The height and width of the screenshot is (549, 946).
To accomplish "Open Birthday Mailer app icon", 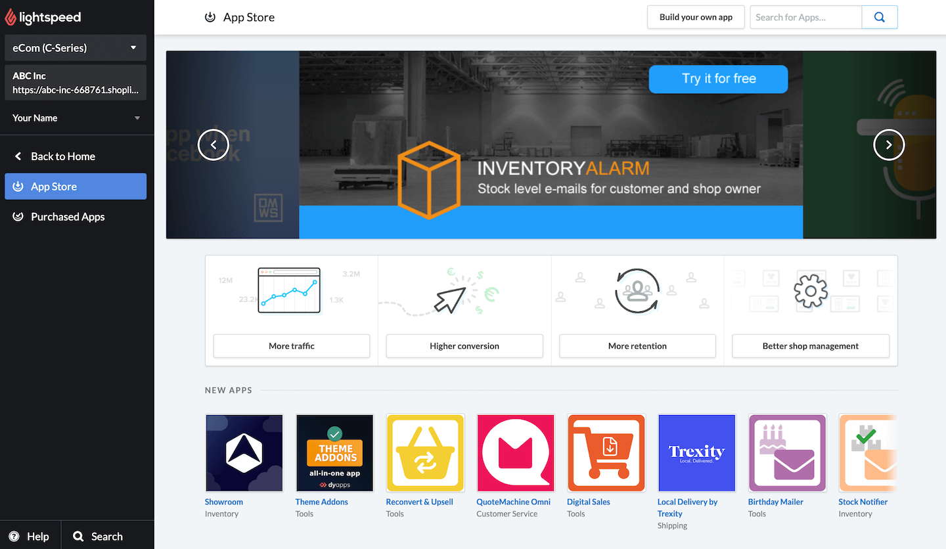I will pyautogui.click(x=788, y=453).
